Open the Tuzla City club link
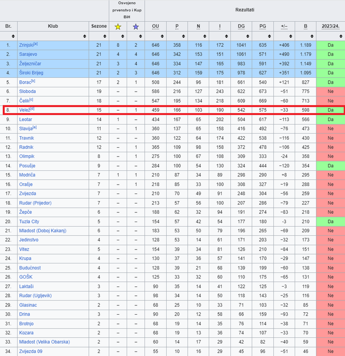 pyautogui.click(x=29, y=222)
